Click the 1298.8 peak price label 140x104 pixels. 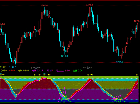click(89, 5)
